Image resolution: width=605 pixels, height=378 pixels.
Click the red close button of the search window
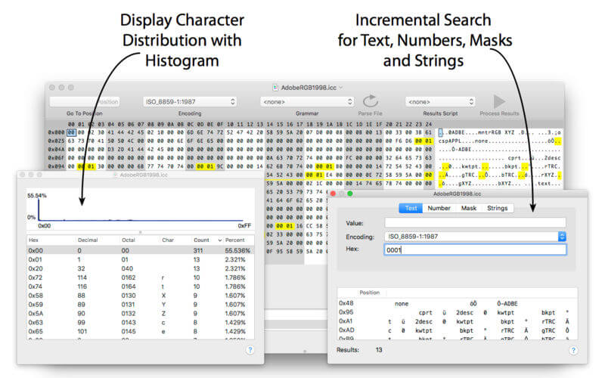[333, 194]
